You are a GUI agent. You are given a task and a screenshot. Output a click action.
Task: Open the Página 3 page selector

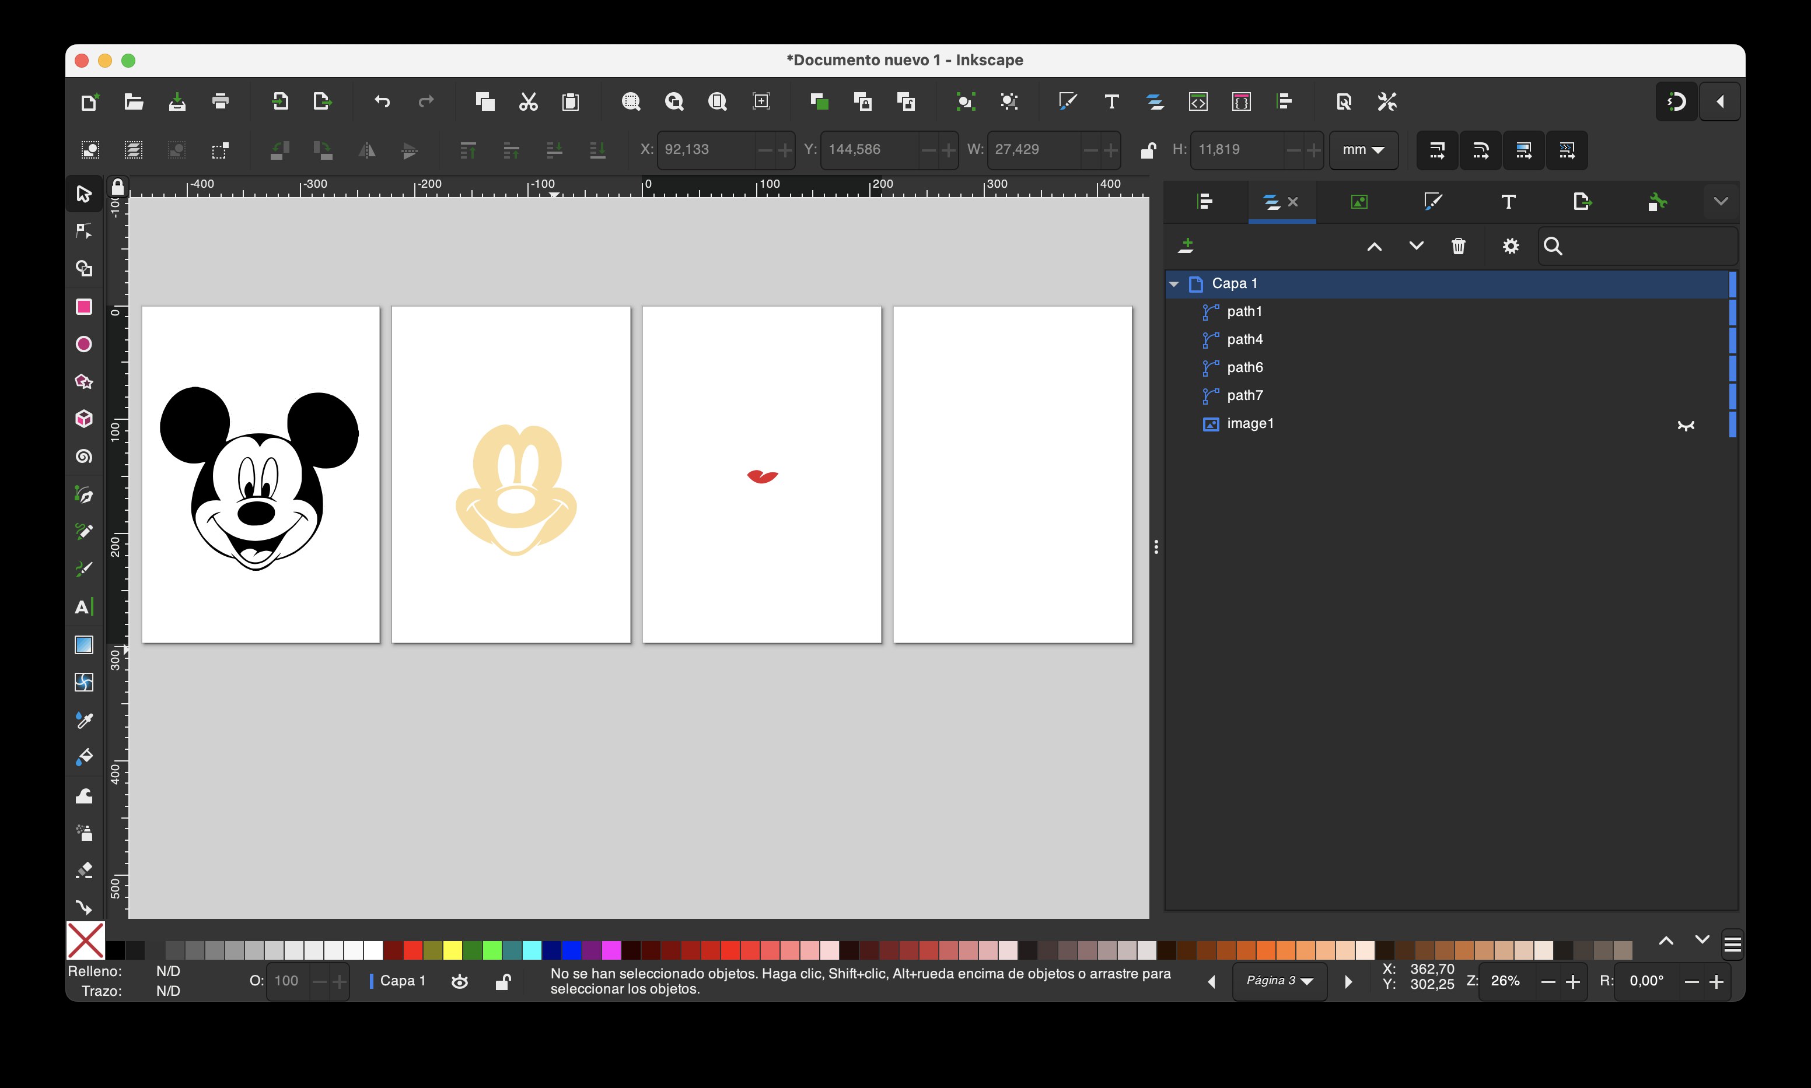[x=1279, y=981]
